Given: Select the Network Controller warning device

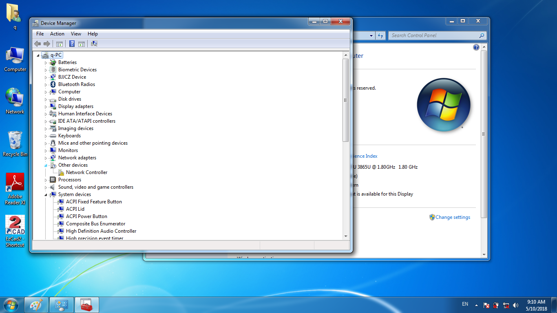Looking at the screenshot, I should (86, 172).
